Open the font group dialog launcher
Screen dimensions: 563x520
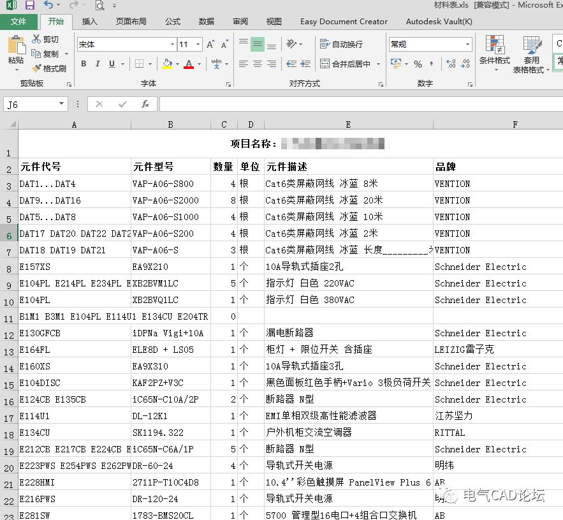coord(228,84)
